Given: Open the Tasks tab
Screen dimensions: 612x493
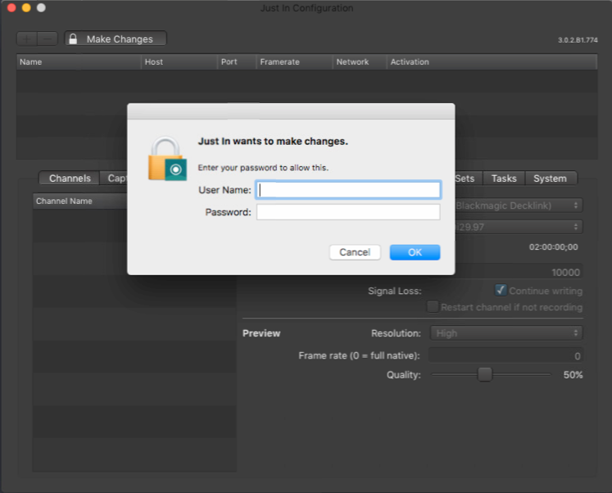Looking at the screenshot, I should click(504, 179).
